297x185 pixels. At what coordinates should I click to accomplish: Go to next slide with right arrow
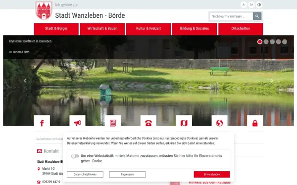(272, 80)
